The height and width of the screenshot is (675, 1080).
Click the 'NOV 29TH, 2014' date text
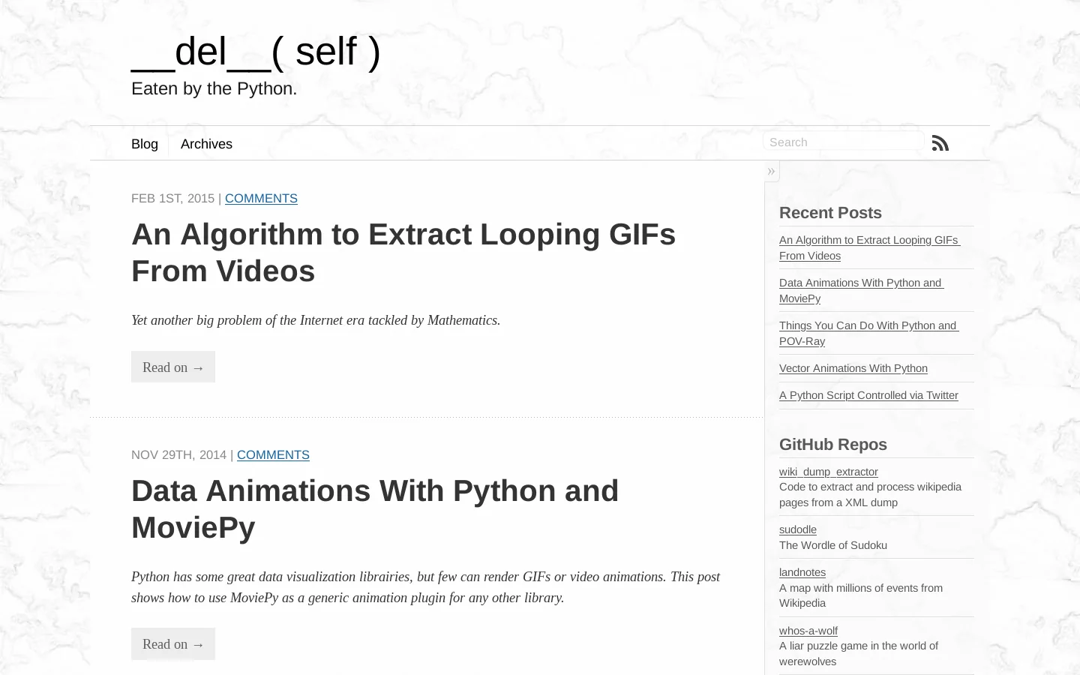click(178, 454)
